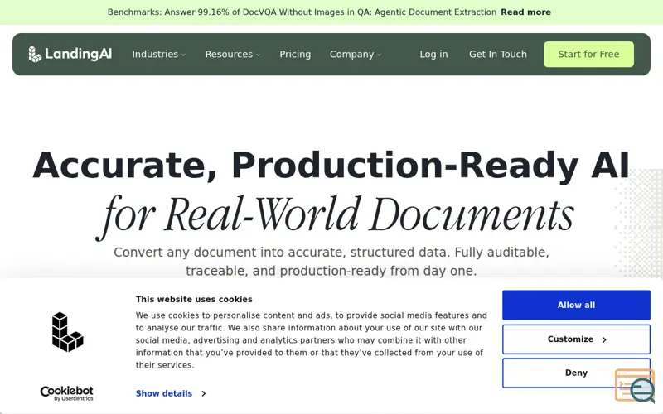Click the 'Convert any document into accurate' subtitle
This screenshot has height=414, width=663.
(x=331, y=261)
